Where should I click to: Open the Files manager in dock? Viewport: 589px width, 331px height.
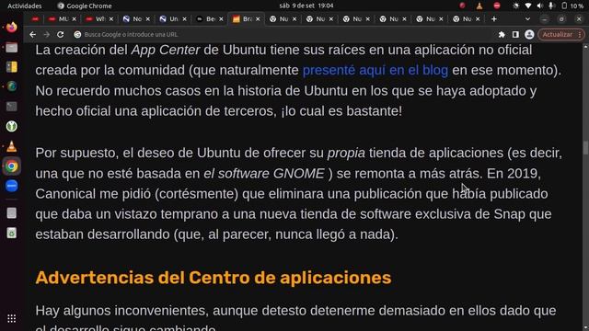click(x=12, y=47)
